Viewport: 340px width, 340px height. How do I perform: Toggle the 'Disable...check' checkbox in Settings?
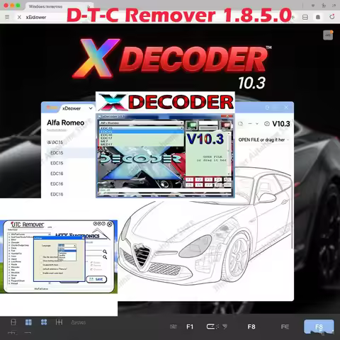41,265
